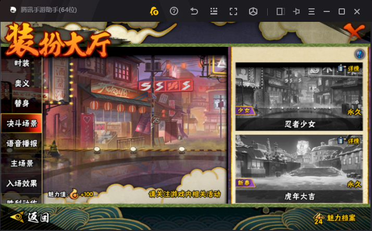Screen dimensions: 372x231
Task: Toggle the side panel layout icon
Action: (x=280, y=11)
